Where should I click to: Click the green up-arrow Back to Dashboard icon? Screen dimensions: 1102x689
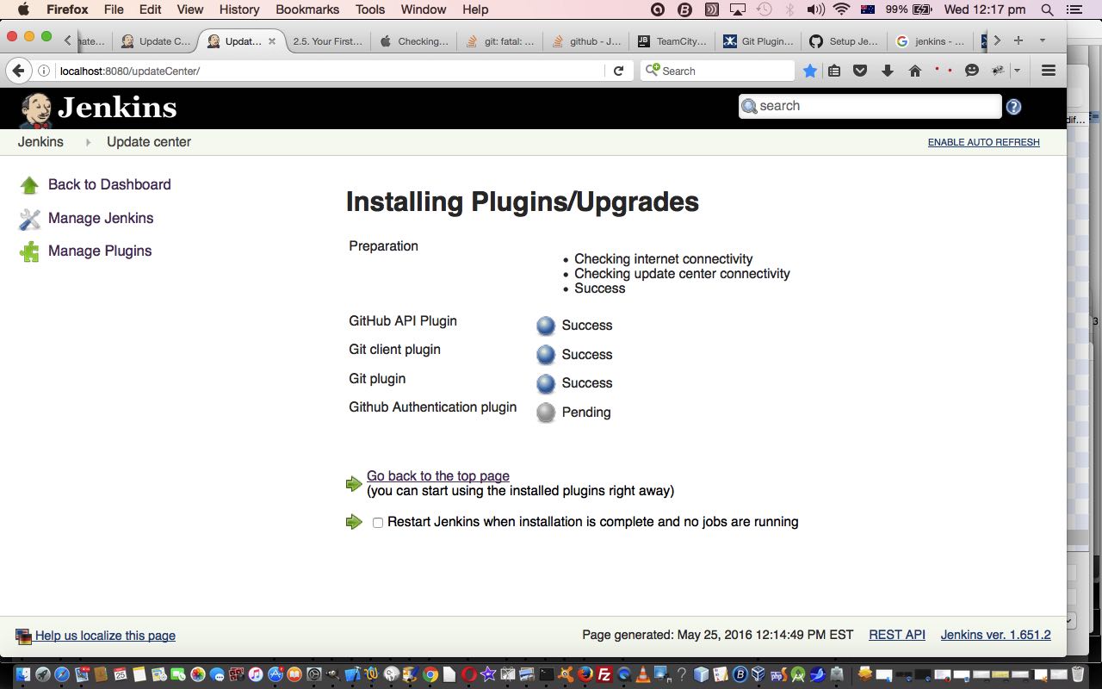[29, 185]
